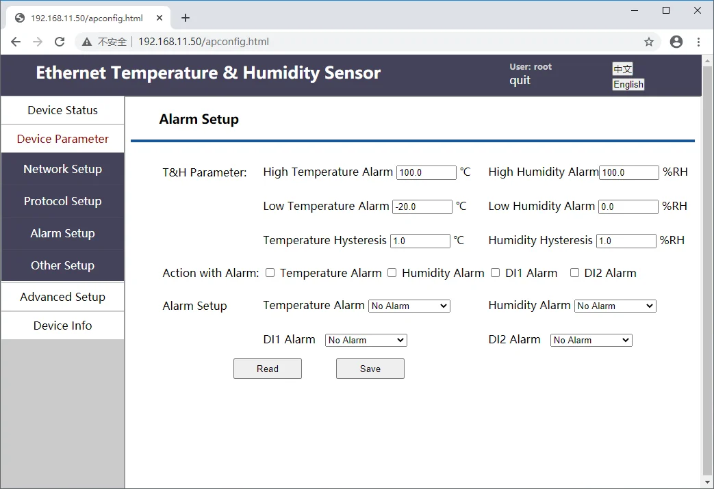Open Temperature Alarm type dropdown
The image size is (714, 489).
tap(409, 306)
